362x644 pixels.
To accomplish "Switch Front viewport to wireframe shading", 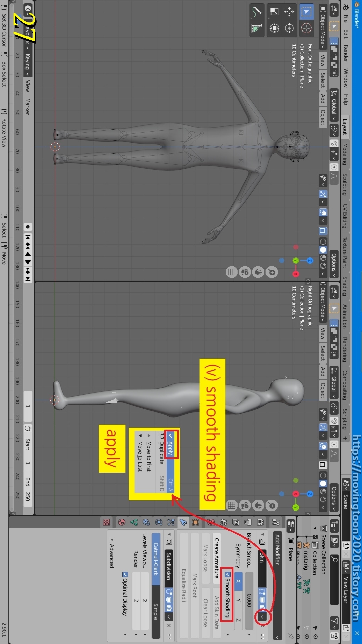I will tap(323, 241).
